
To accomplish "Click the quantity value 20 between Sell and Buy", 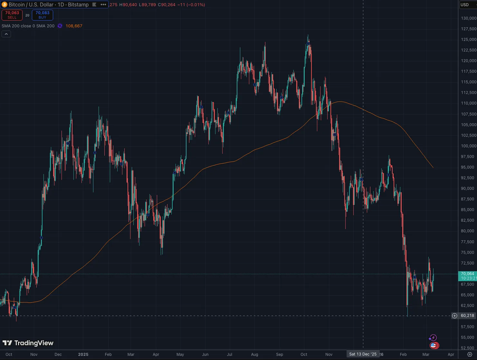I will tap(27, 15).
